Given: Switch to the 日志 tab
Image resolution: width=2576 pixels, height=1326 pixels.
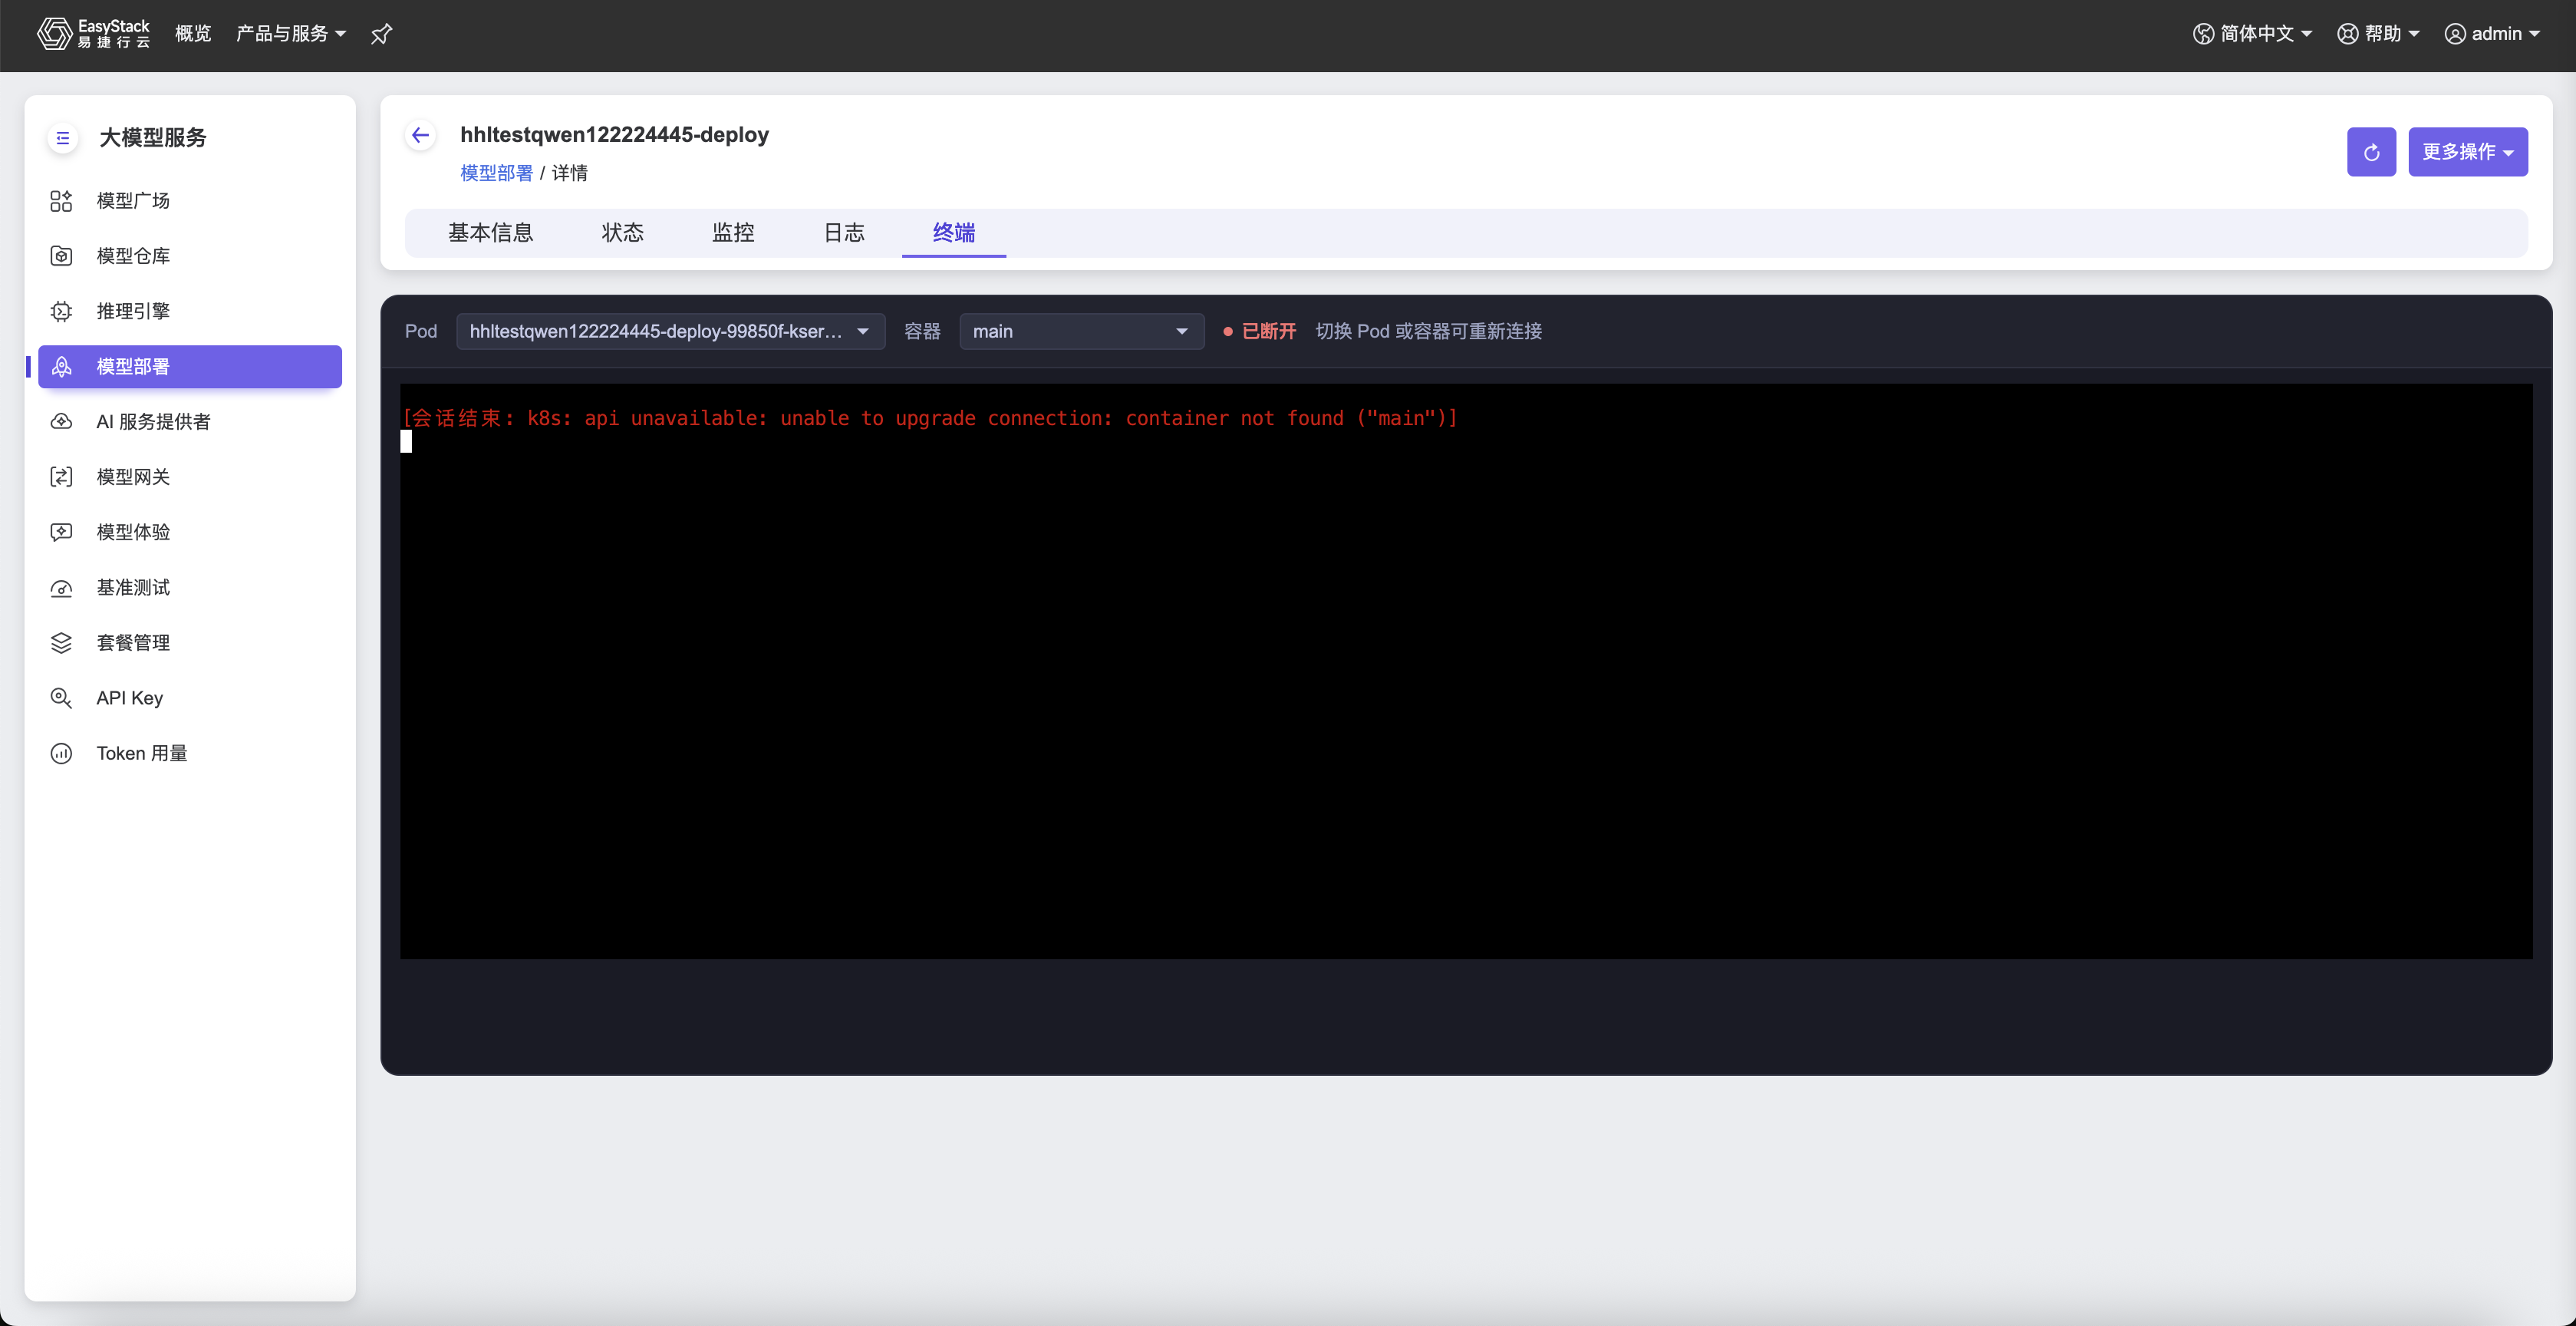Looking at the screenshot, I should (843, 233).
